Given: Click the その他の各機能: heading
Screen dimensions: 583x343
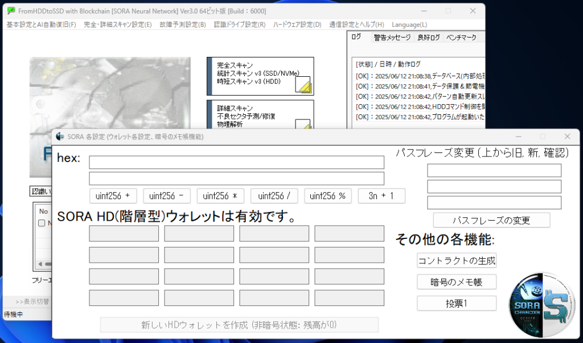Looking at the screenshot, I should click(x=445, y=239).
